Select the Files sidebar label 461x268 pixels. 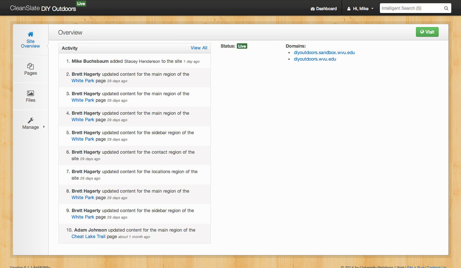pyautogui.click(x=31, y=100)
